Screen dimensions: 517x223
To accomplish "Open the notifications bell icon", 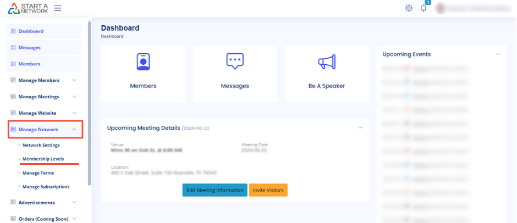I will [x=424, y=8].
